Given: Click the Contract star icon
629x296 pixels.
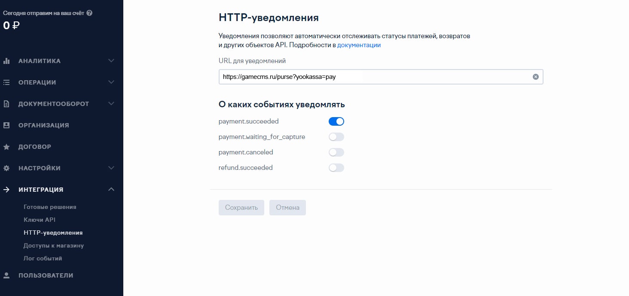Looking at the screenshot, I should 6,147.
